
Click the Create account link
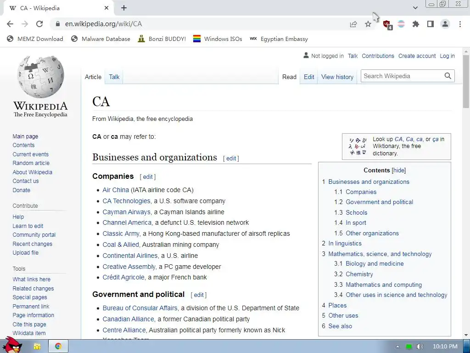point(417,56)
